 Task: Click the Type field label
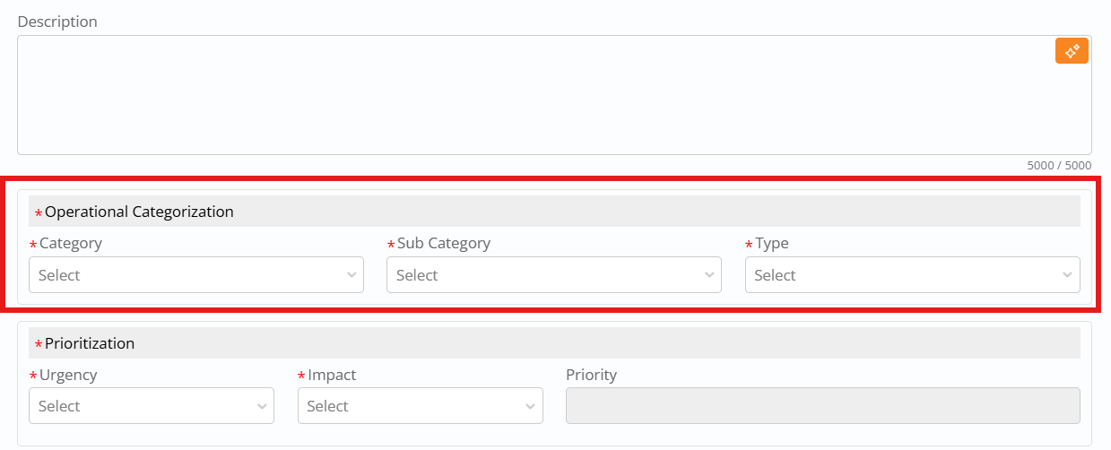772,243
